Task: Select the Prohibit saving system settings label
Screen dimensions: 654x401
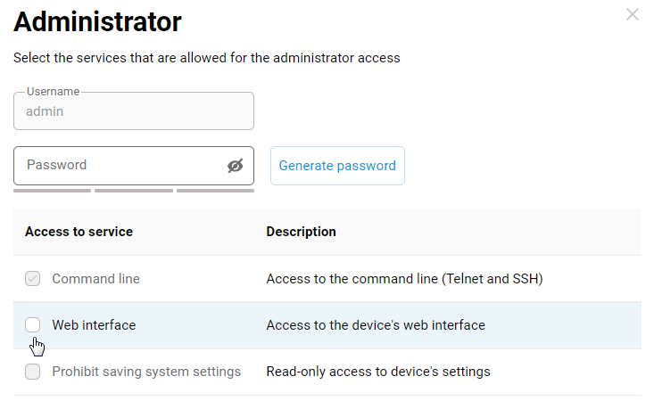Action: pos(146,372)
